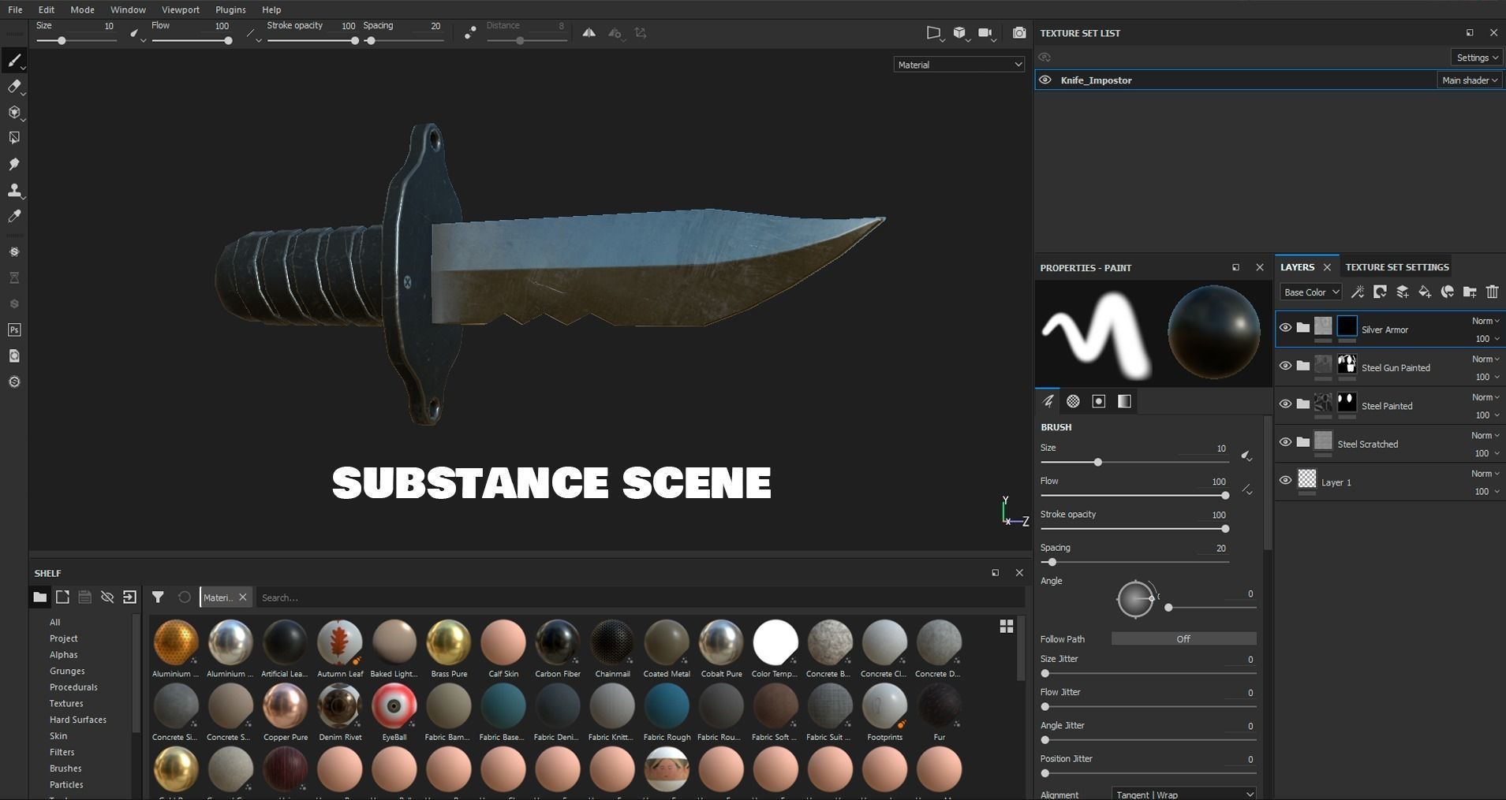Open camera settings video icon
Viewport: 1506px width, 800px height.
[x=985, y=33]
